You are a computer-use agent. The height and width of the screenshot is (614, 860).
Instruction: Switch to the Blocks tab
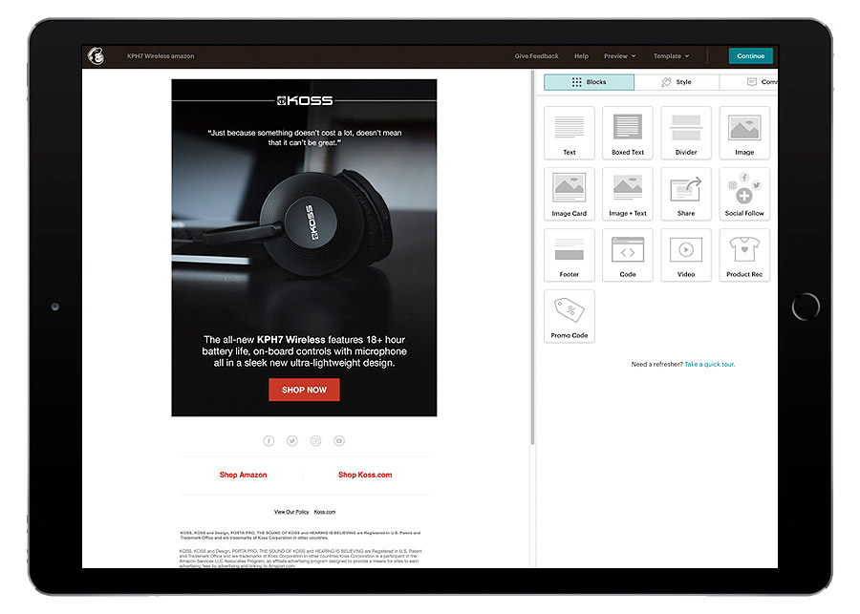pyautogui.click(x=589, y=82)
